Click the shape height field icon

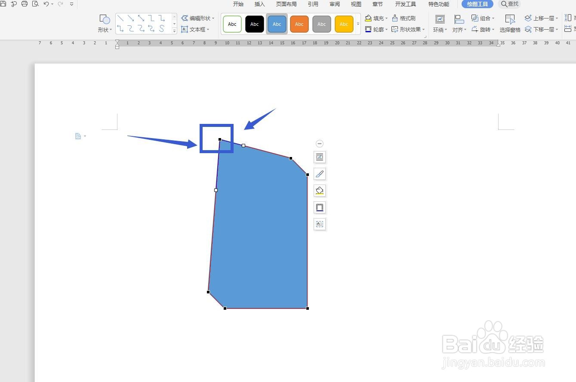pos(568,18)
